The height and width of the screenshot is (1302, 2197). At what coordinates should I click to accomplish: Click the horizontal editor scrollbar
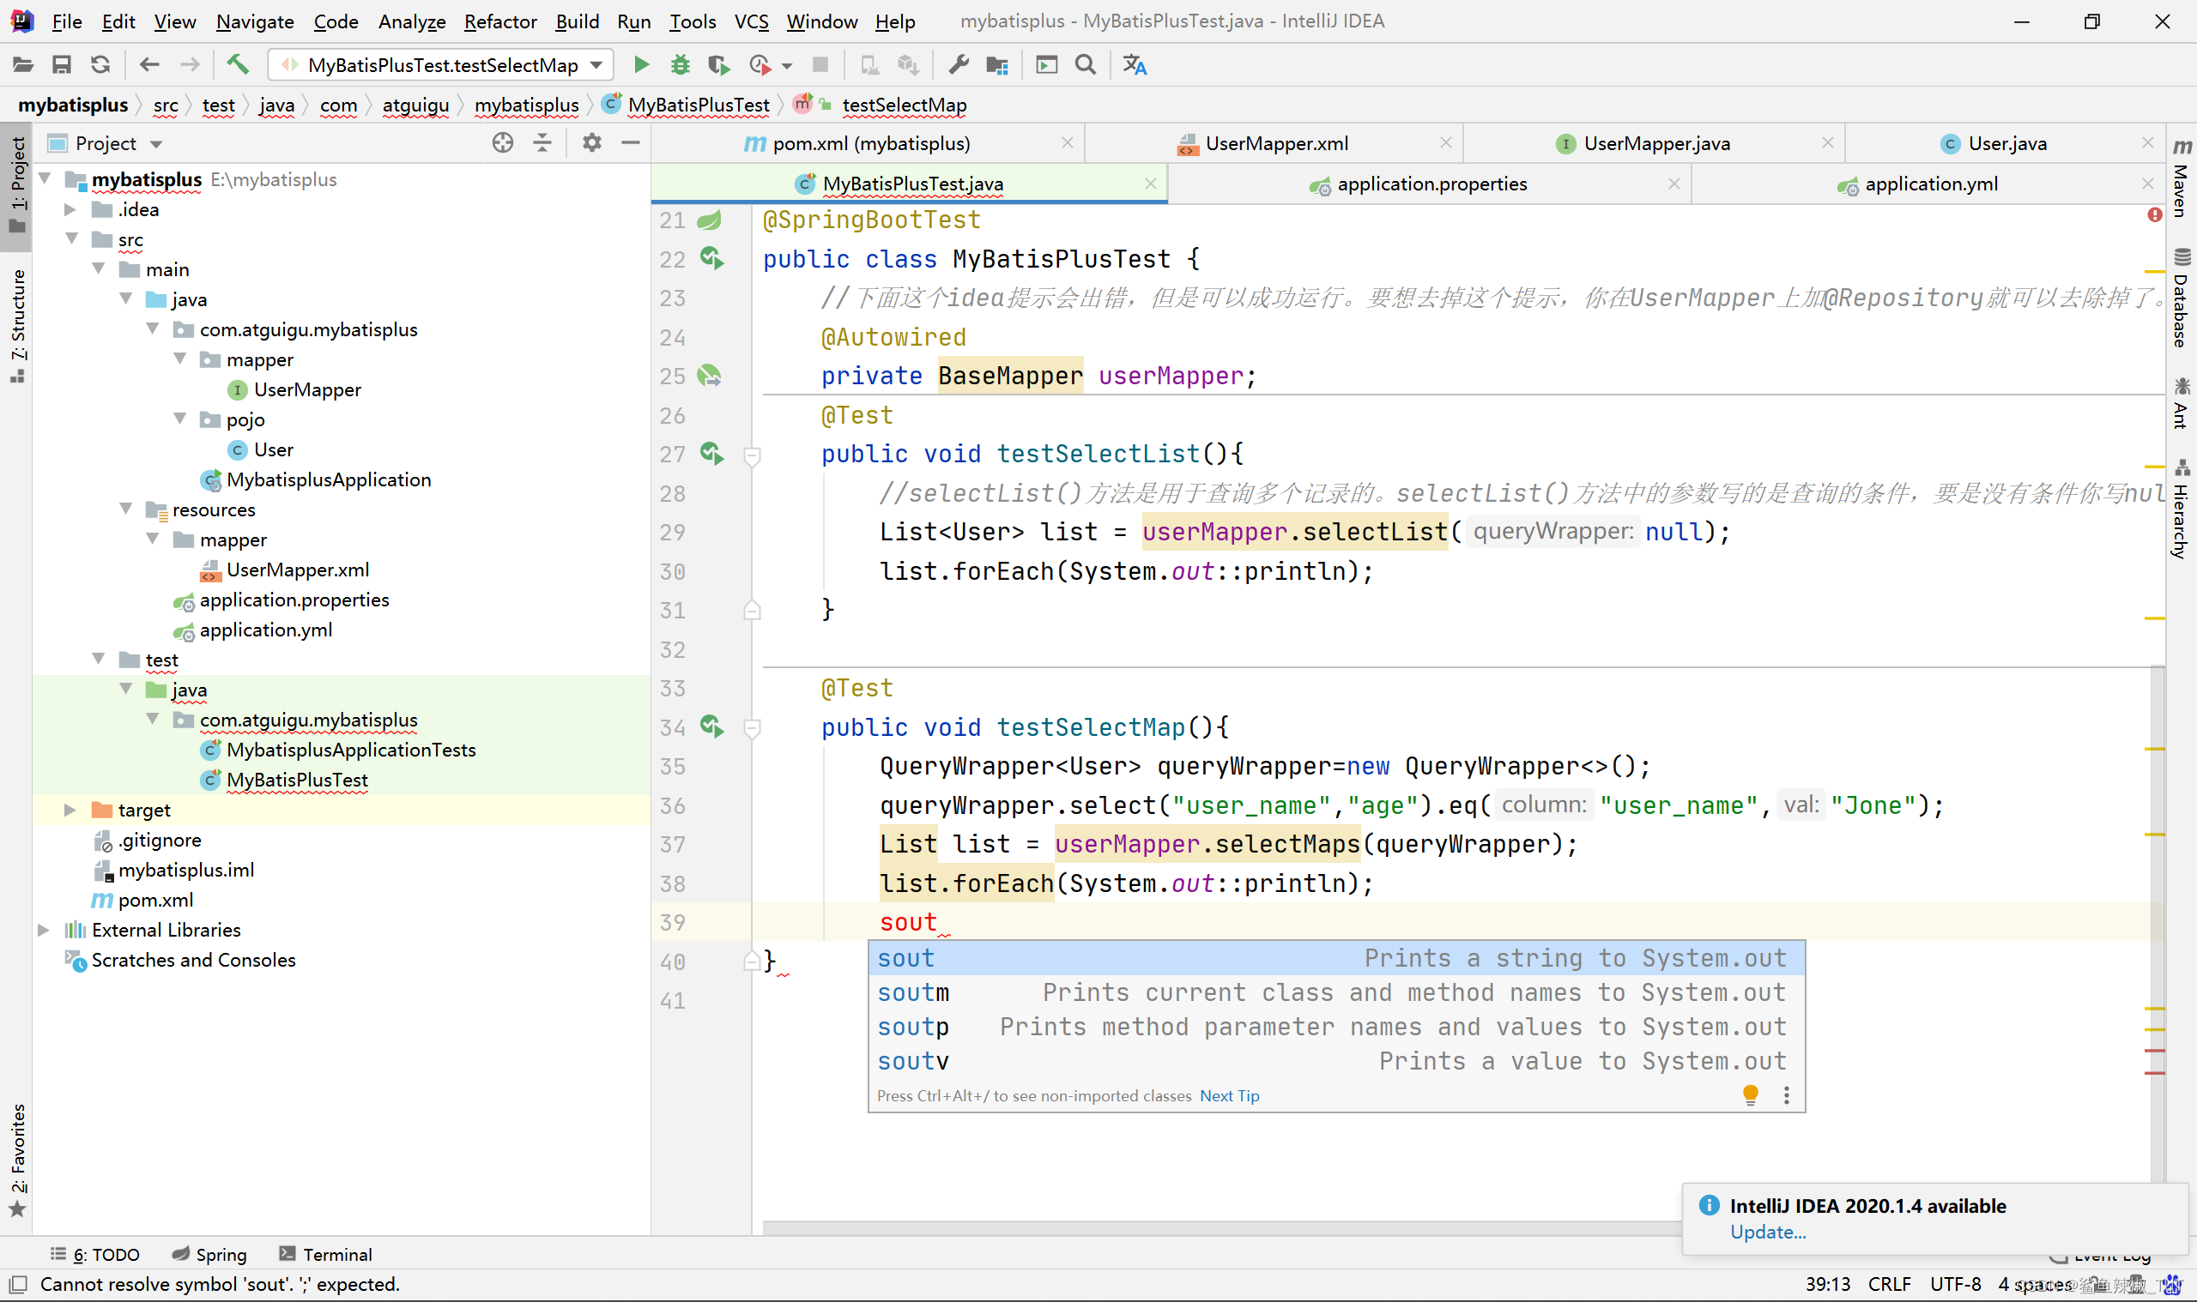point(1220,1227)
